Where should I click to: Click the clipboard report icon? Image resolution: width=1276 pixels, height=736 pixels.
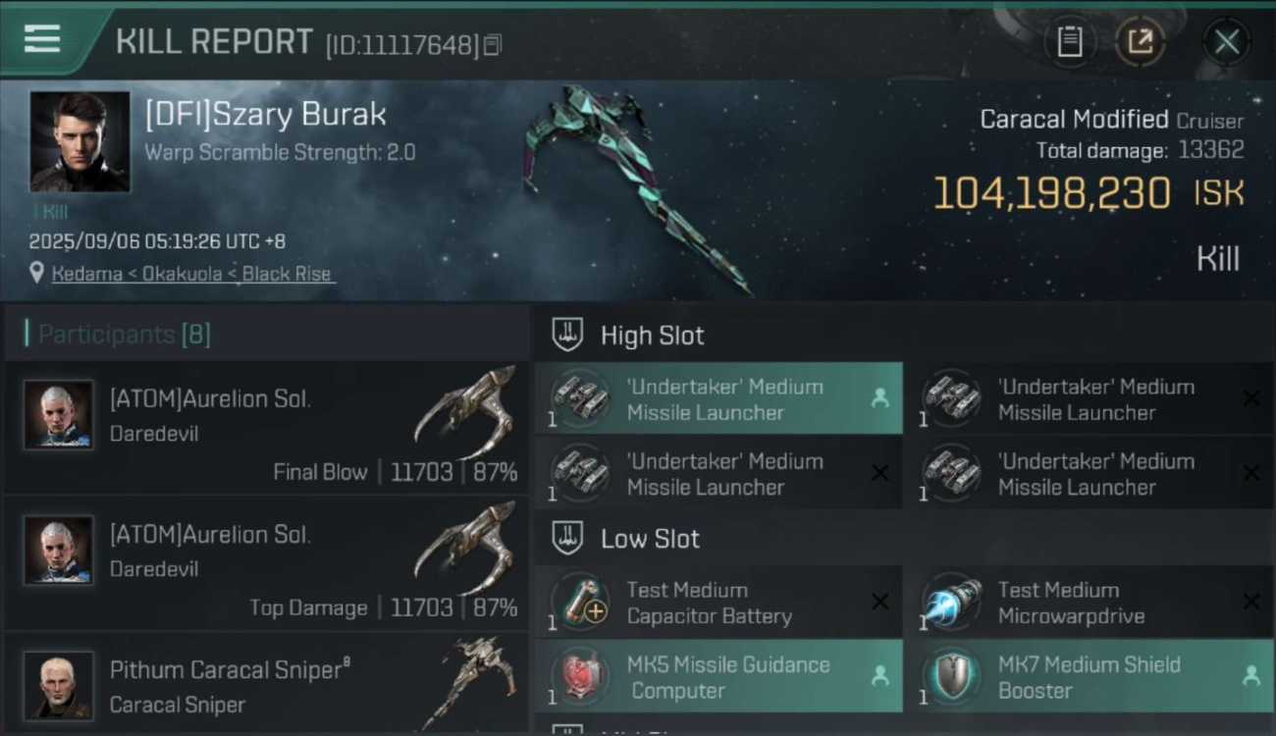[1070, 41]
